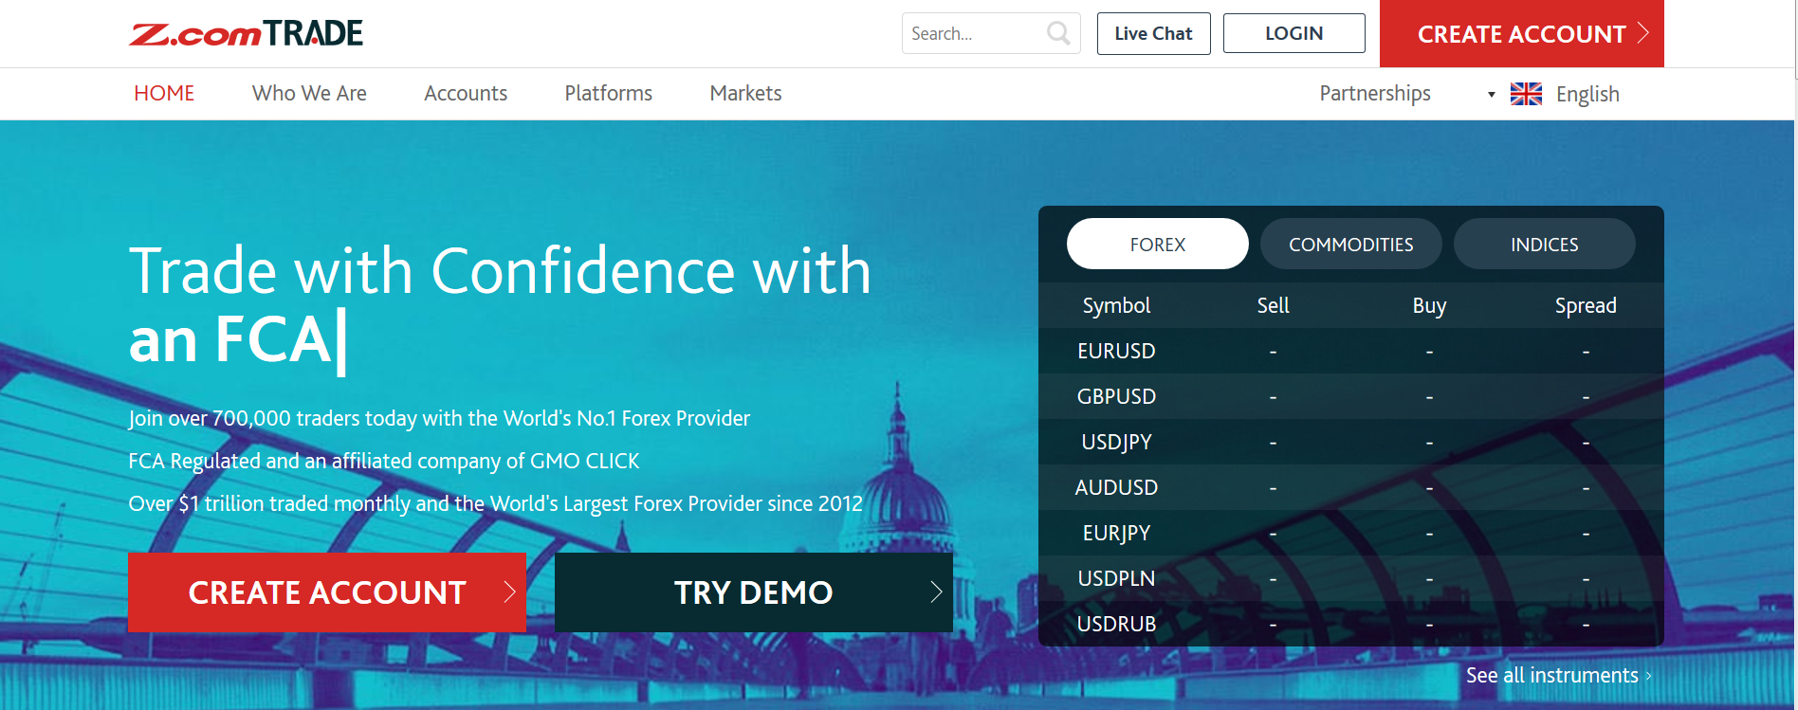This screenshot has width=1798, height=710.
Task: Switch to the Forex tab
Action: pos(1157,245)
